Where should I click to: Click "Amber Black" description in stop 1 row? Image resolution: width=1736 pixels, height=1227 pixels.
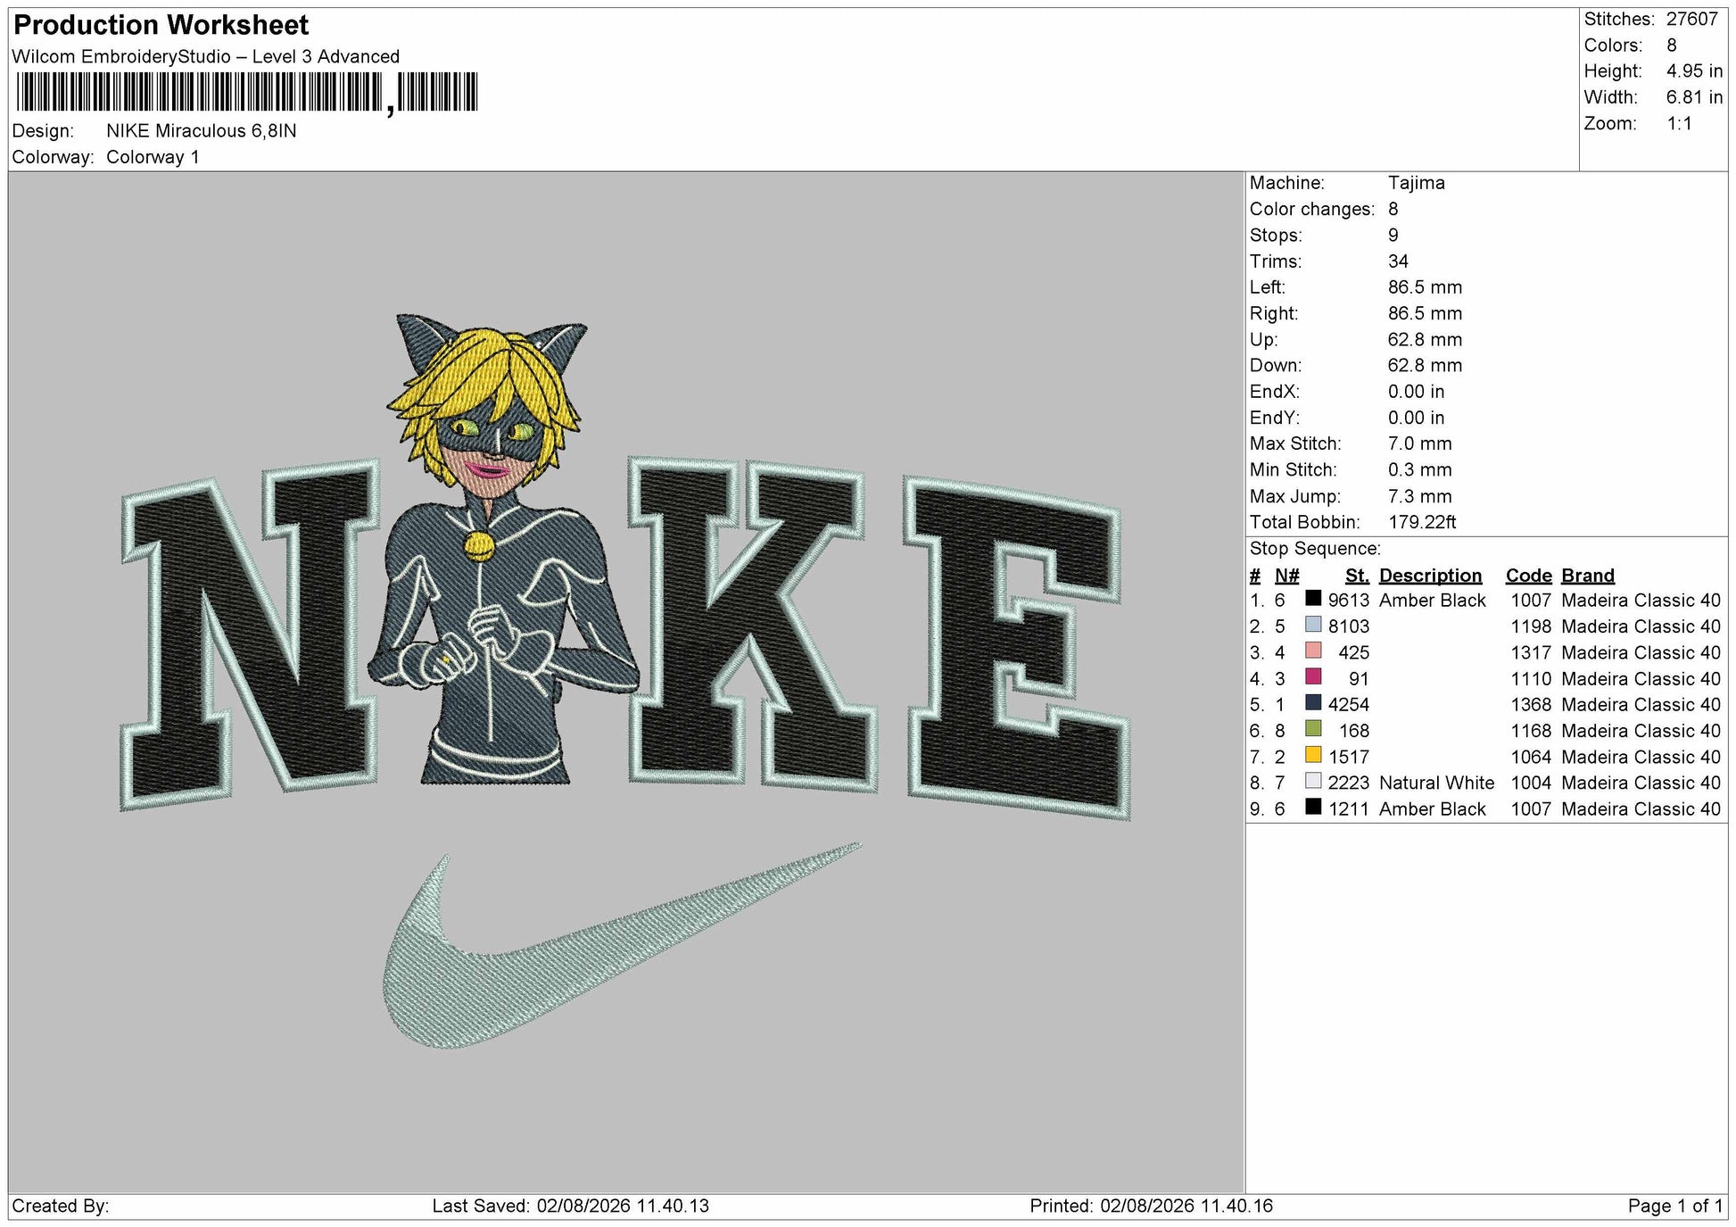(x=1432, y=601)
